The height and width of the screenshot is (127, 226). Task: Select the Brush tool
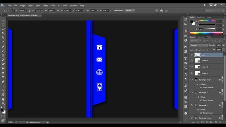coord(3,51)
